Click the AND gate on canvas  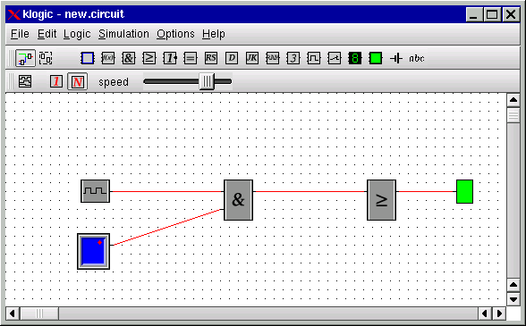239,200
